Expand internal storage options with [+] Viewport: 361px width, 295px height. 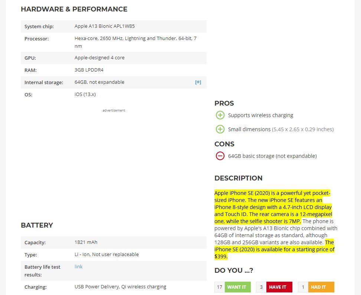[x=198, y=82]
